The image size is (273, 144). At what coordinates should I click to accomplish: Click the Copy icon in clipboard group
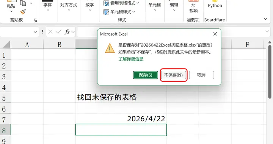coord(23,3)
